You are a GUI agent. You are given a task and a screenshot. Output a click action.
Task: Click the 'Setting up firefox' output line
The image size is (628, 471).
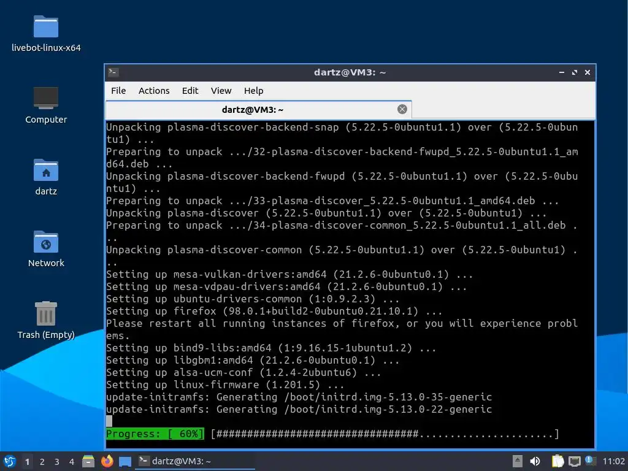[x=274, y=311]
